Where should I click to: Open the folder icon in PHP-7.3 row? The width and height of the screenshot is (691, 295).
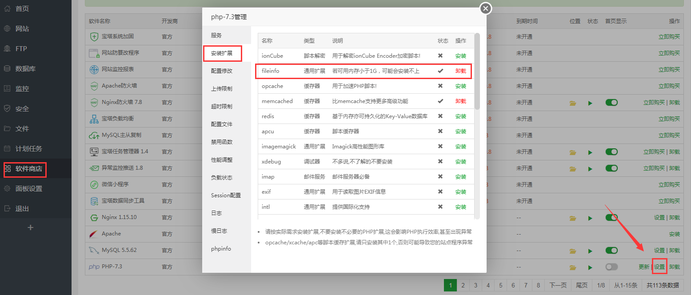(x=573, y=267)
